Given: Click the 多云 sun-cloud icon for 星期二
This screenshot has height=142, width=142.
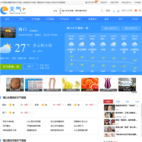Looking at the screenshot, I should point(113,44).
